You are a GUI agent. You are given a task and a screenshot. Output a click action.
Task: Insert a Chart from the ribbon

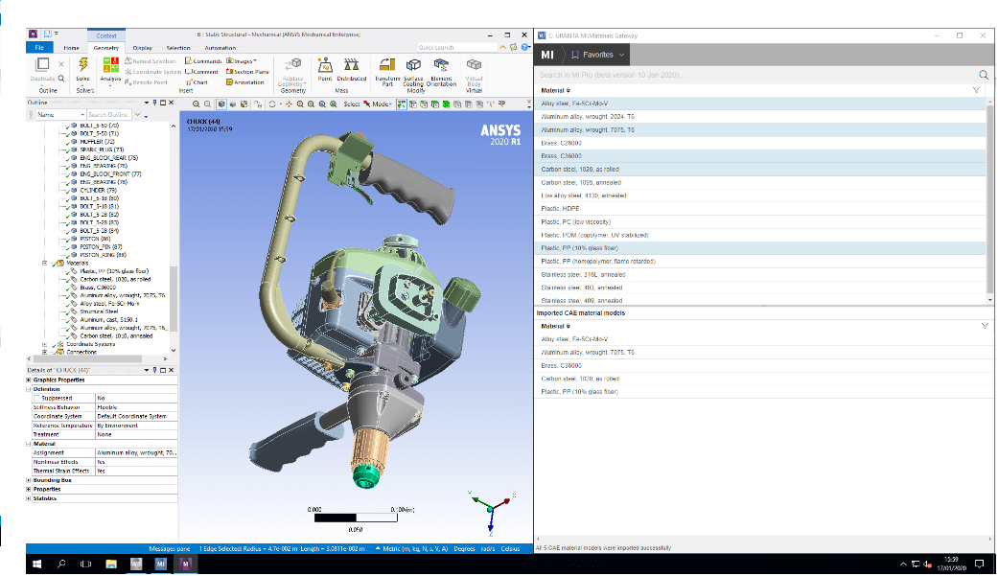[x=197, y=82]
